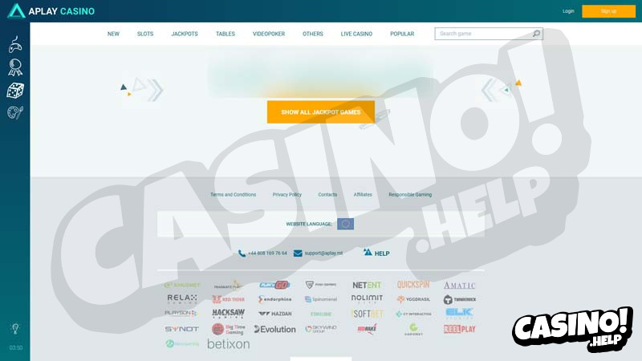Open the VIDEOPOKER tab
The image size is (642, 361).
pyautogui.click(x=269, y=34)
